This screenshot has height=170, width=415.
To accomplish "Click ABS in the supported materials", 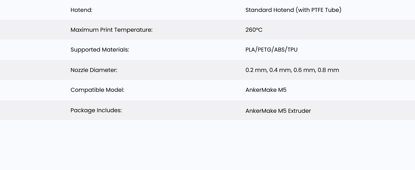I will click(280, 50).
